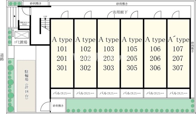Click the バルコニー label under unit 107
This screenshot has width=196, height=114.
tap(178, 93)
